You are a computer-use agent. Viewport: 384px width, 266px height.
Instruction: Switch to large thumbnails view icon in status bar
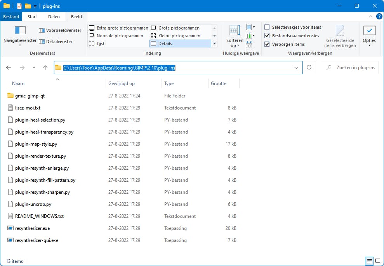tap(377, 261)
